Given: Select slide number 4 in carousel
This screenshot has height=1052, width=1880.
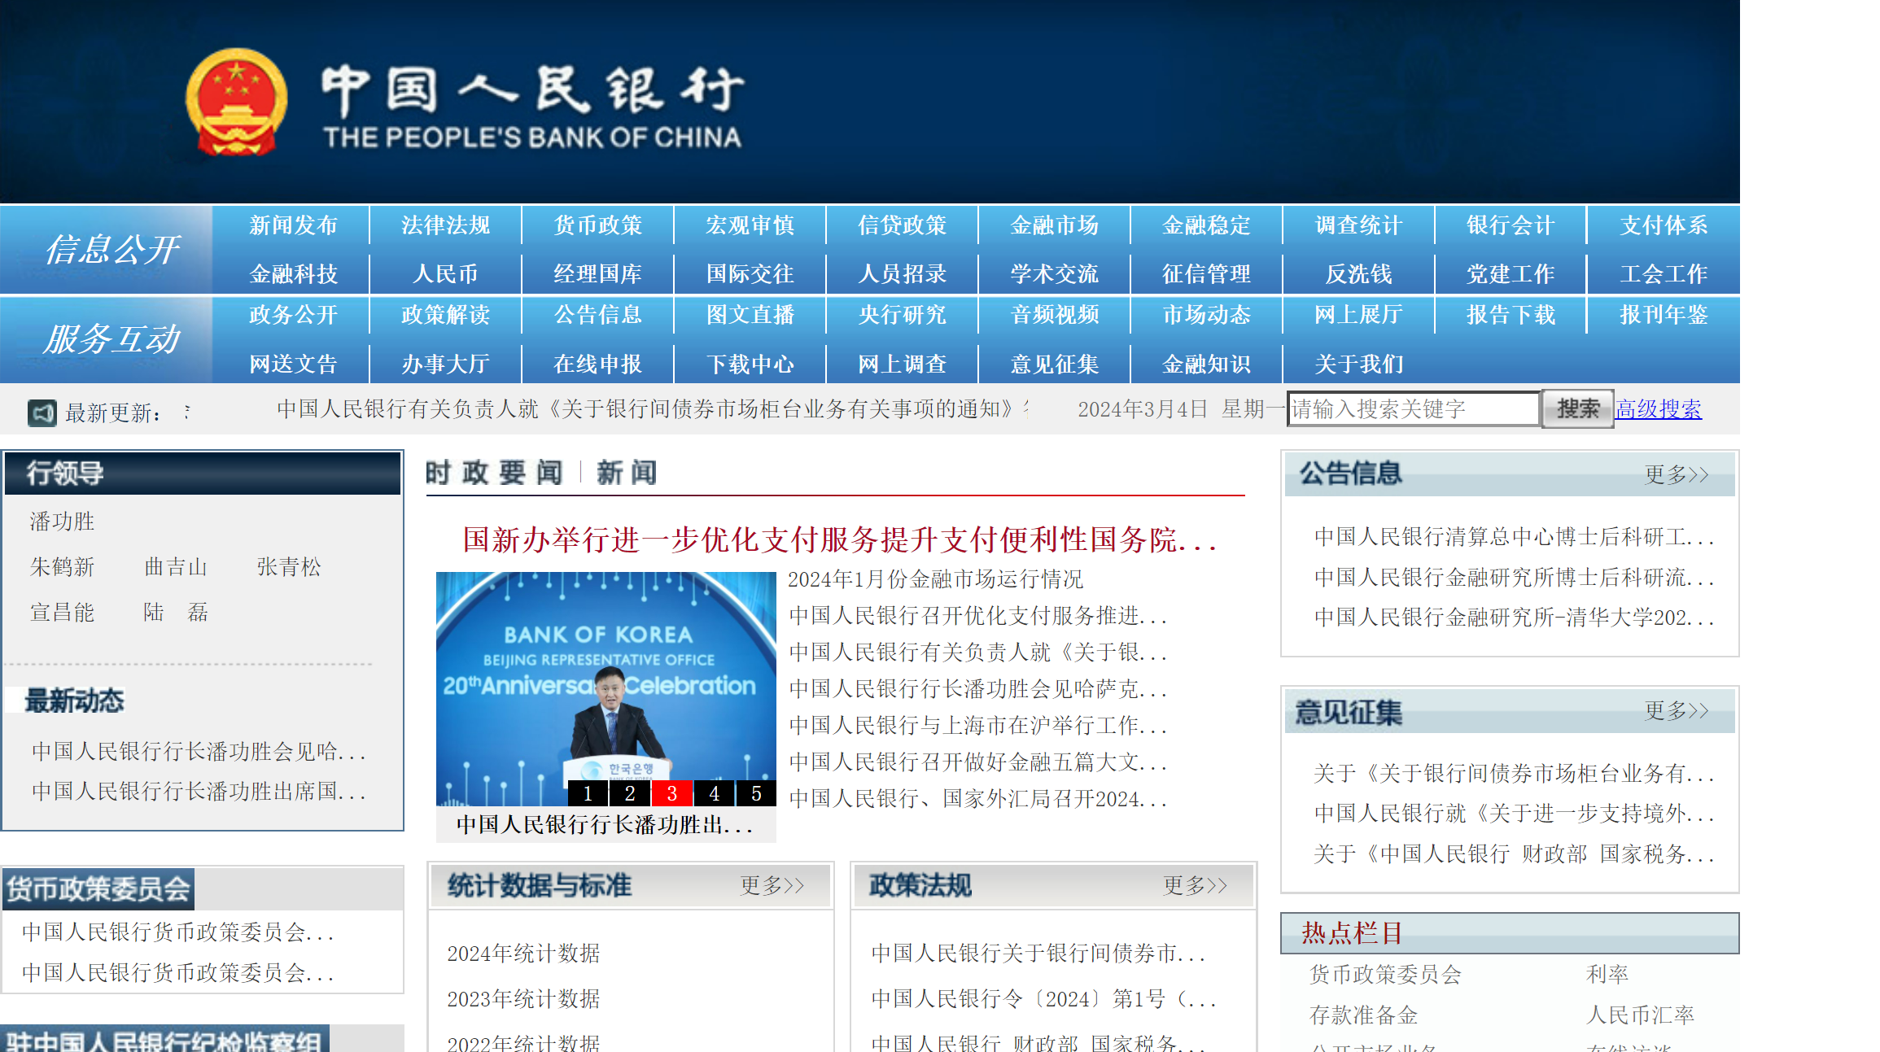Looking at the screenshot, I should [x=715, y=793].
